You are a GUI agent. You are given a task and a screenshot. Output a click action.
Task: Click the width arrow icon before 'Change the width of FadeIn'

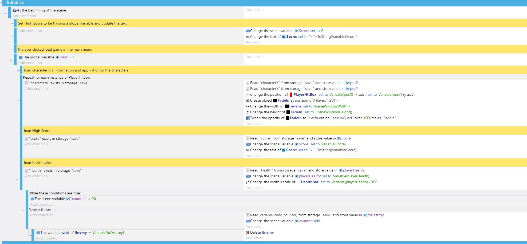click(x=248, y=106)
